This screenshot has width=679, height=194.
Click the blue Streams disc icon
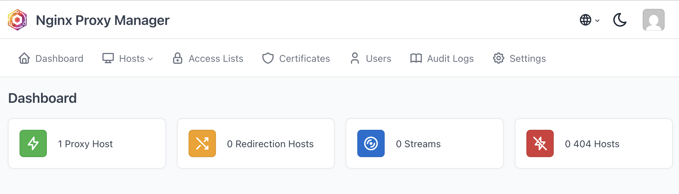(x=371, y=143)
